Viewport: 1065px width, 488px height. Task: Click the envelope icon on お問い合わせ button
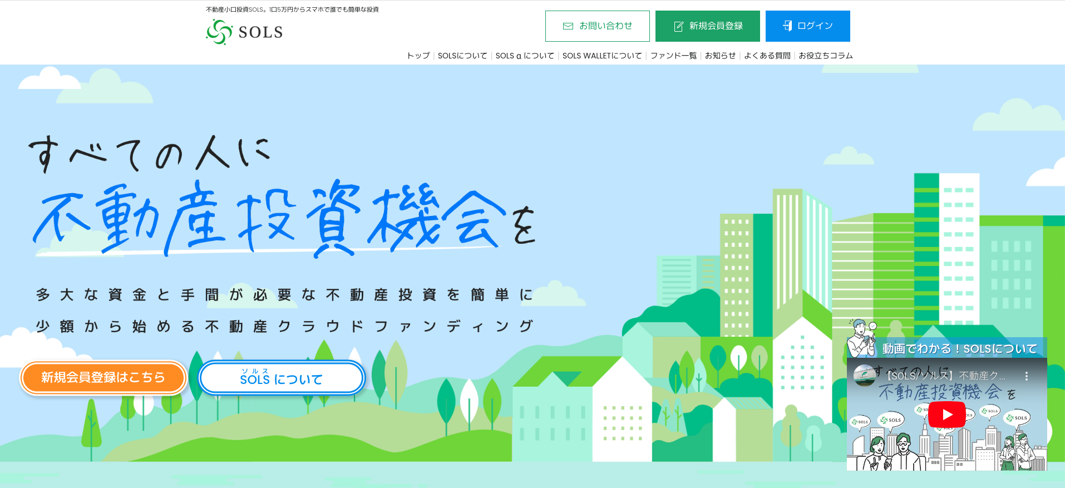point(568,26)
